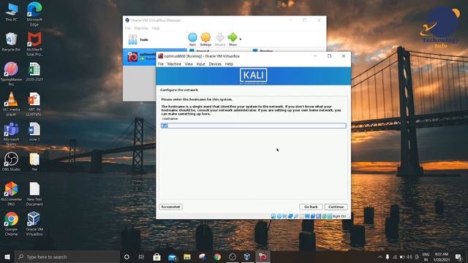Click Microsoft Teams desktop shortcut
Image resolution: width=468 pixels, height=263 pixels.
(x=12, y=134)
